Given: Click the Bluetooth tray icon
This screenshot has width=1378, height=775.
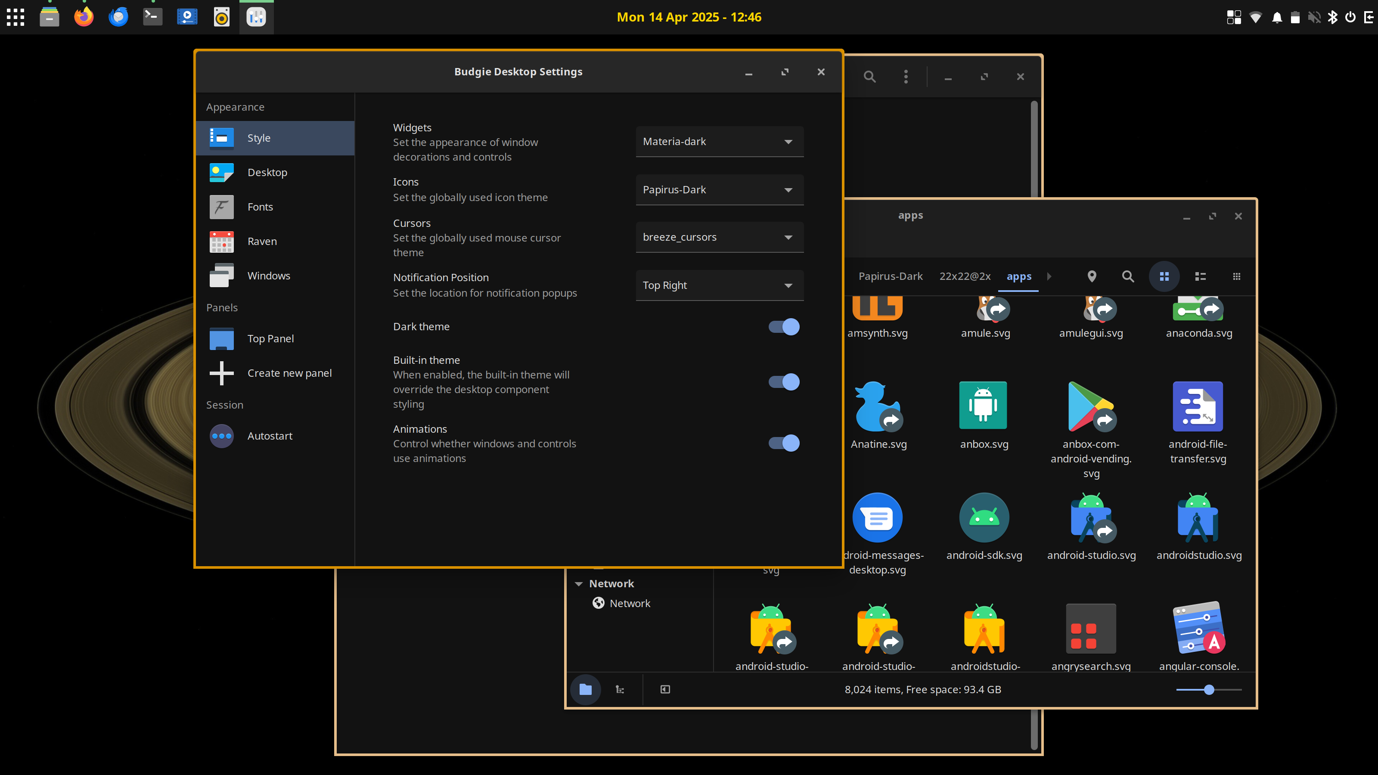Looking at the screenshot, I should [x=1332, y=17].
